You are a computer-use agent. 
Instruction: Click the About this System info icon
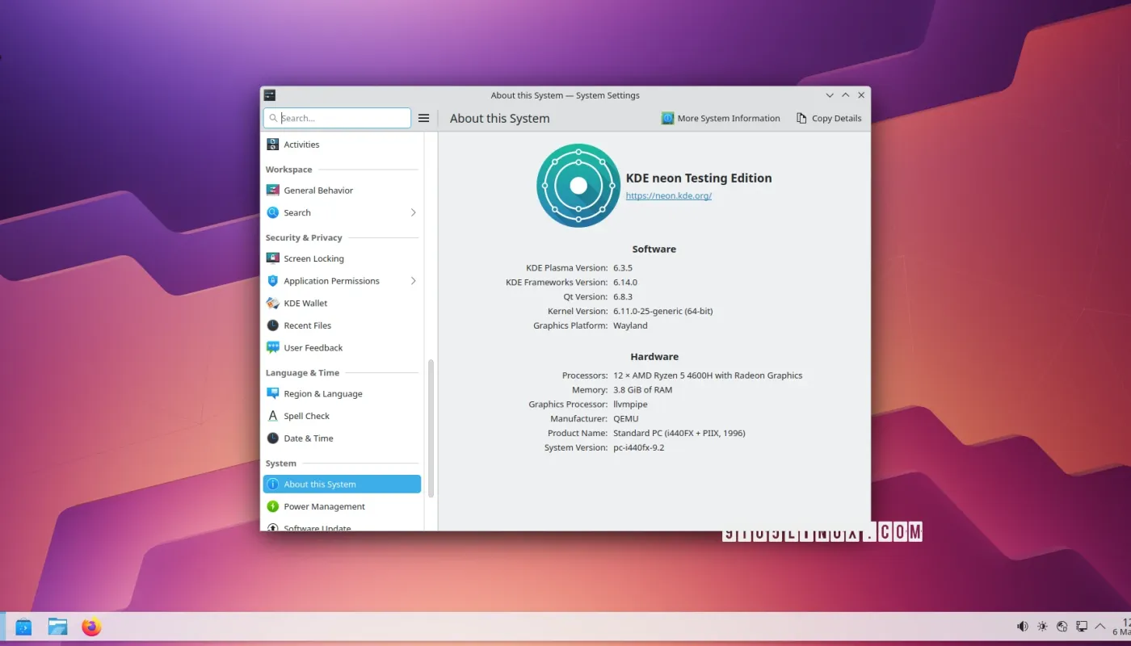click(x=273, y=484)
